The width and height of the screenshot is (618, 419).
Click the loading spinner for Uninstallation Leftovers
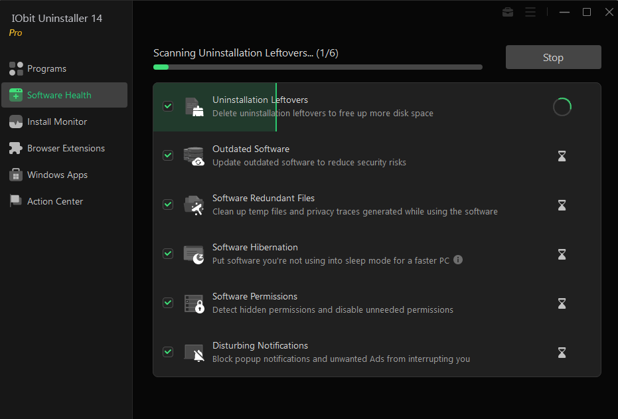click(562, 107)
